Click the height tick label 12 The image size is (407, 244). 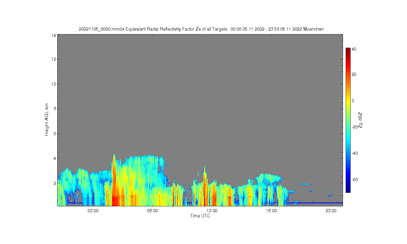tap(54, 59)
